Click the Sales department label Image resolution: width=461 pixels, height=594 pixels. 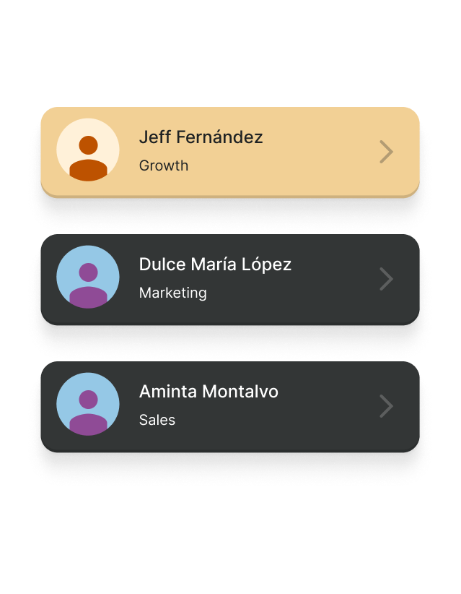[157, 420]
